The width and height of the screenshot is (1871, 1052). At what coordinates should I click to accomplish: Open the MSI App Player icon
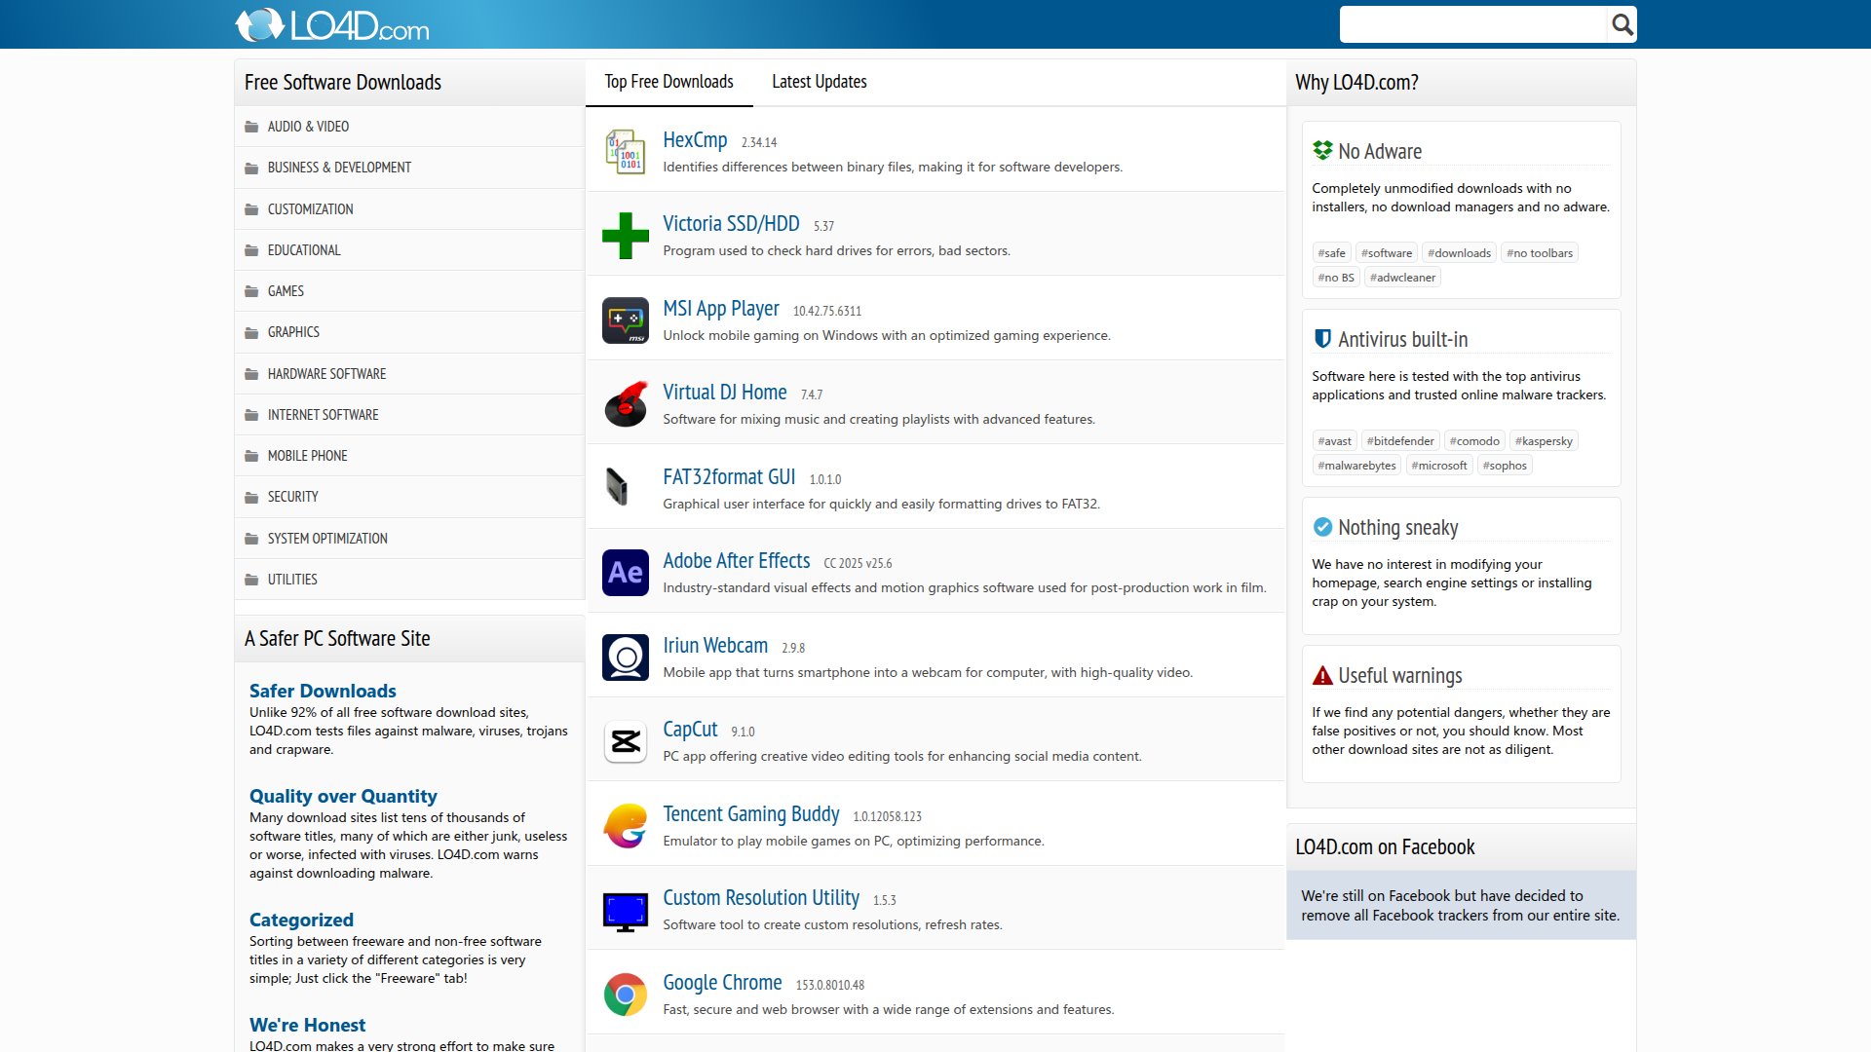click(626, 319)
